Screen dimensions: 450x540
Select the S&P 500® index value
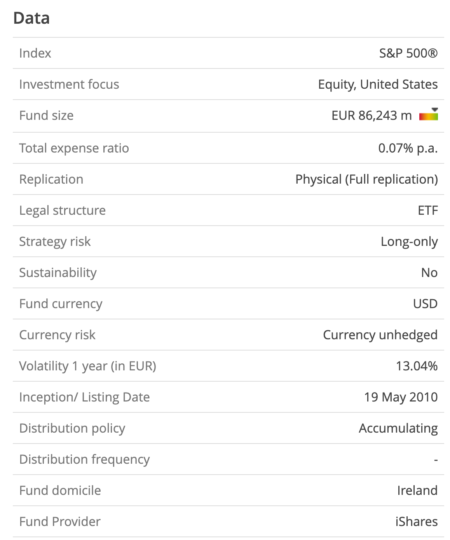click(408, 53)
